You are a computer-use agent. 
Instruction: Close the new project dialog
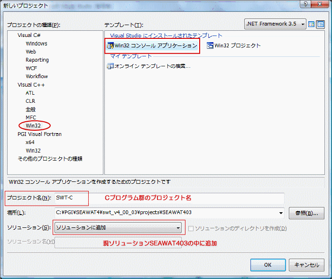(320, 4)
